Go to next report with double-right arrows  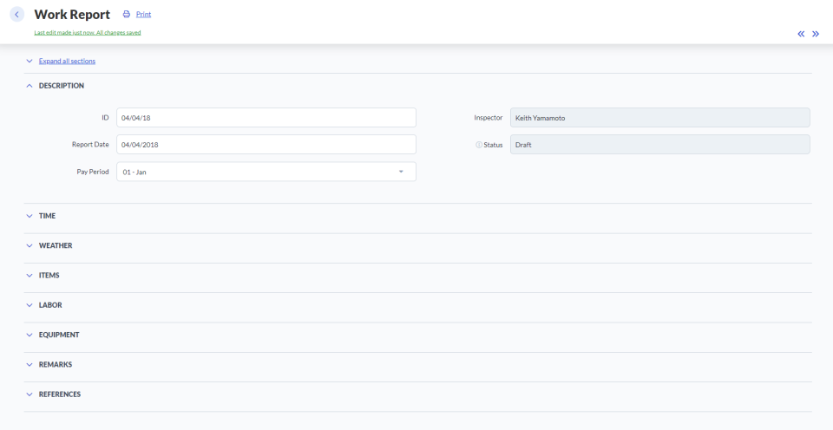point(816,34)
